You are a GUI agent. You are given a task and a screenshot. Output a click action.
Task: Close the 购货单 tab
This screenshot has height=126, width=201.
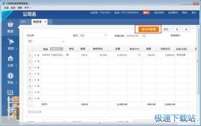coord(45,22)
